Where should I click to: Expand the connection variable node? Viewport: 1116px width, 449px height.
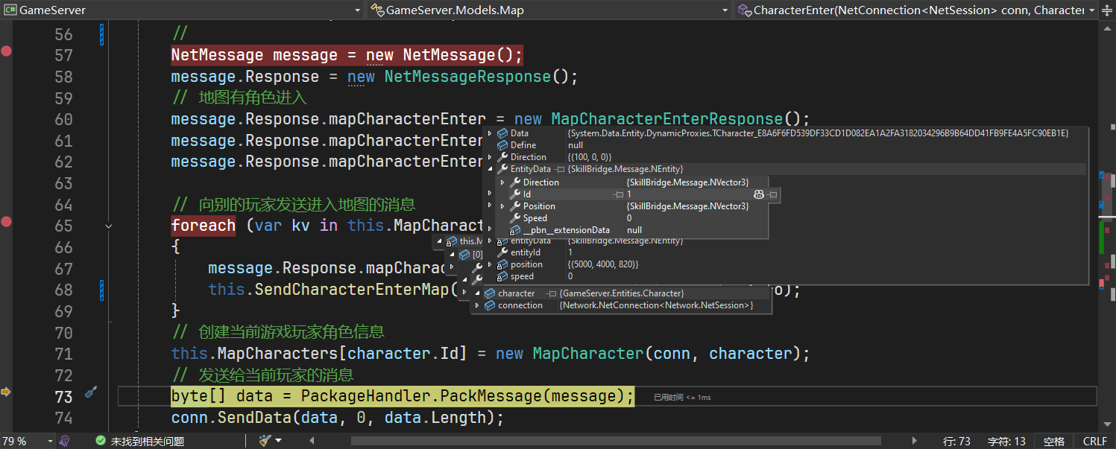click(x=478, y=305)
